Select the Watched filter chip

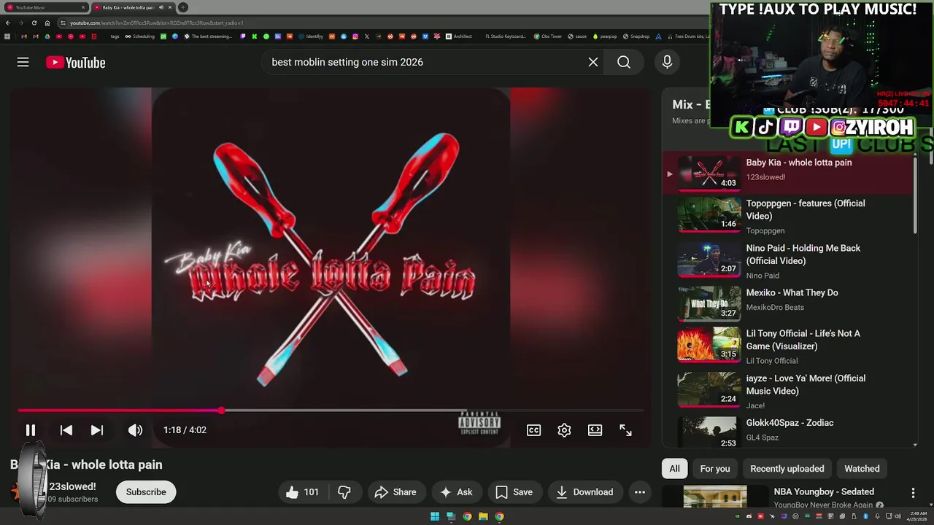coord(862,469)
